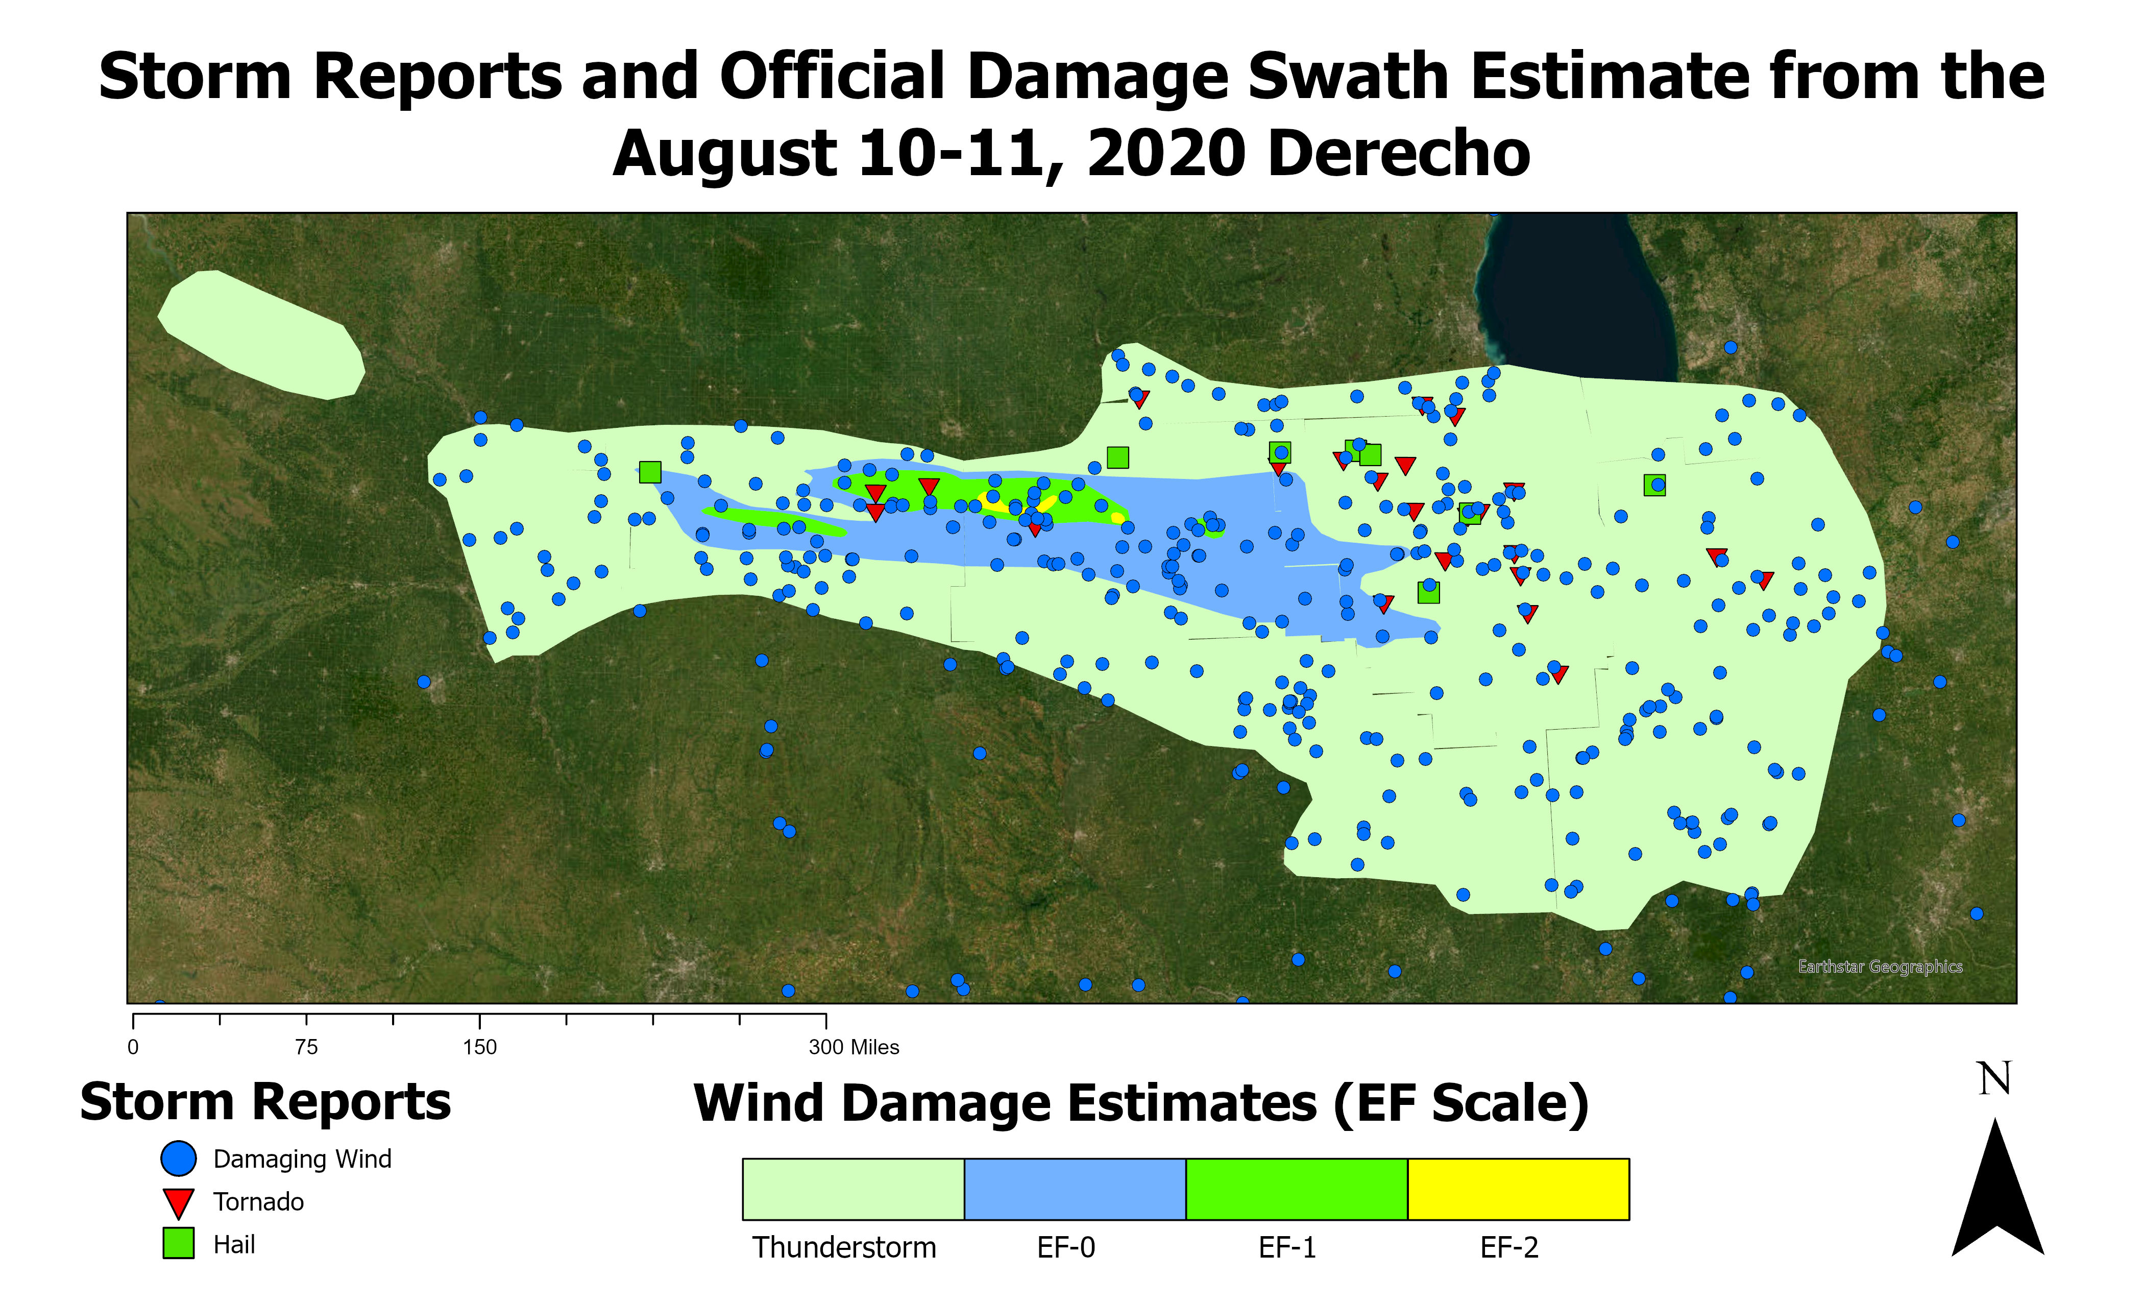Click the green Hail legend square icon

178,1244
